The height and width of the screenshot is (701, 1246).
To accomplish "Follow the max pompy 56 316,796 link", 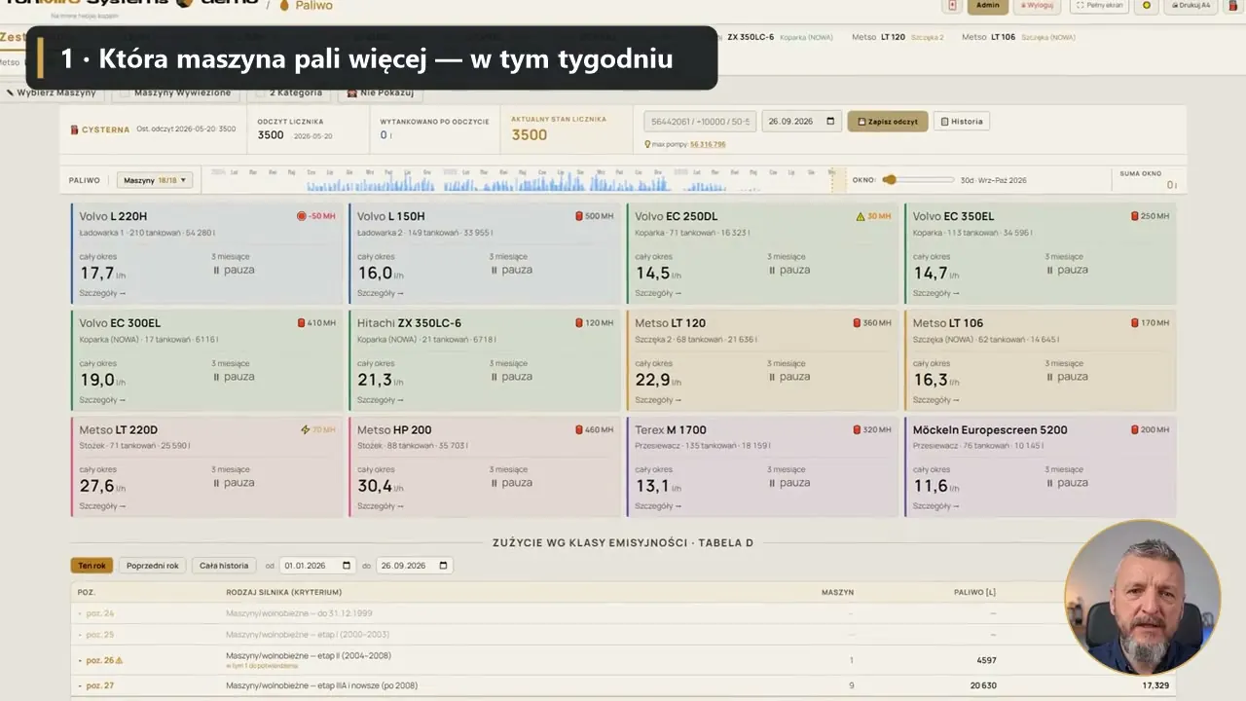I will click(708, 144).
